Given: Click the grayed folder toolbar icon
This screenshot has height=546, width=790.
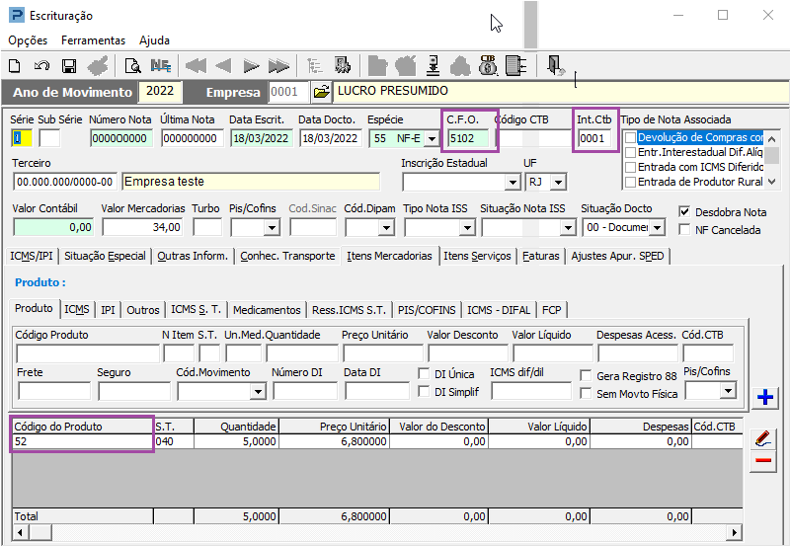Looking at the screenshot, I should point(377,65).
